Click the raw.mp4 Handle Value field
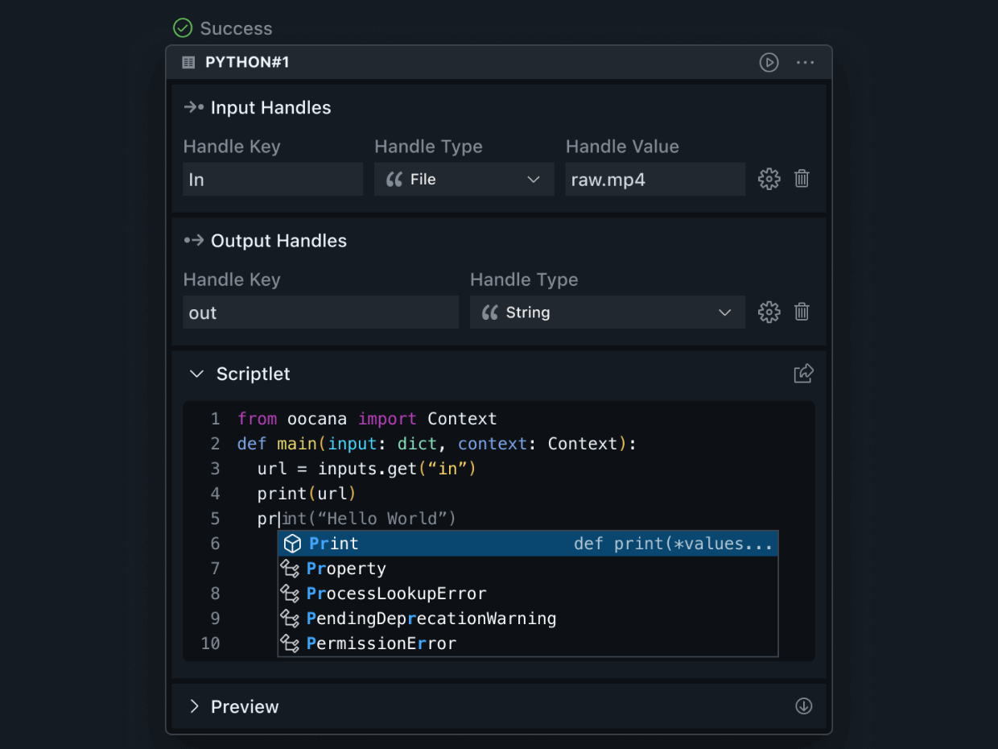 (654, 180)
